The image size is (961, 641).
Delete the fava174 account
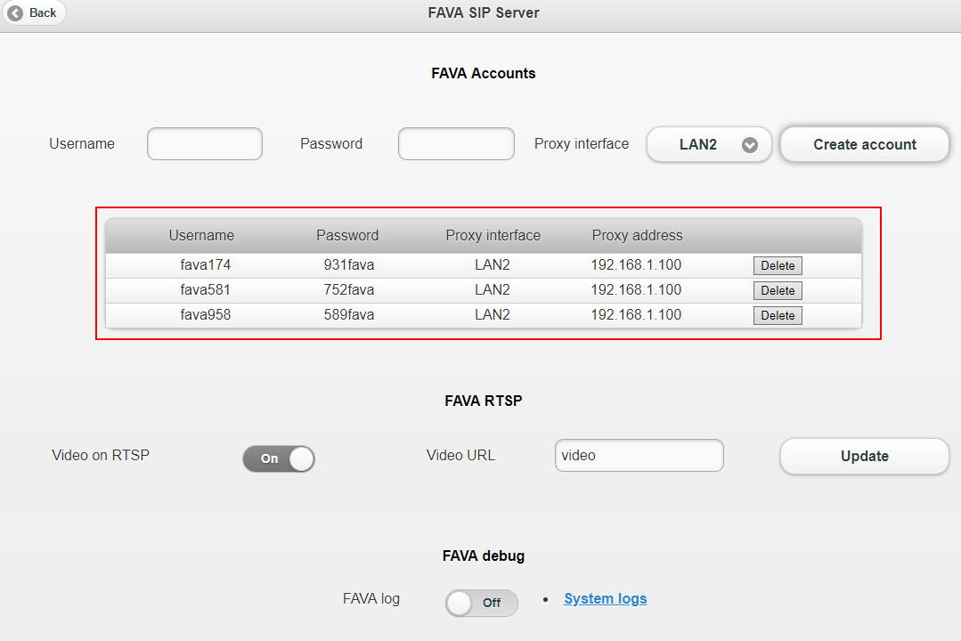pyautogui.click(x=778, y=265)
